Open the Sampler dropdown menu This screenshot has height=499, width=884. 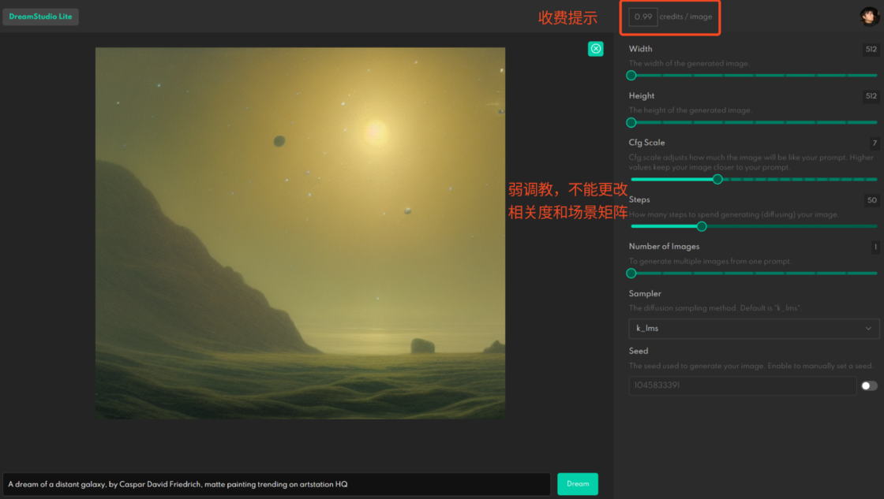pos(753,328)
